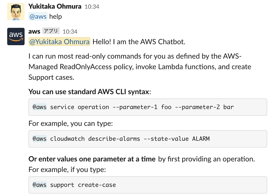
Task: Select @aws mention in service operation command
Action: pyautogui.click(x=39, y=107)
